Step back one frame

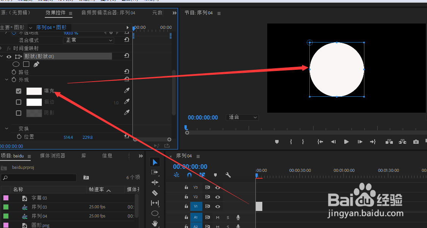[333, 142]
